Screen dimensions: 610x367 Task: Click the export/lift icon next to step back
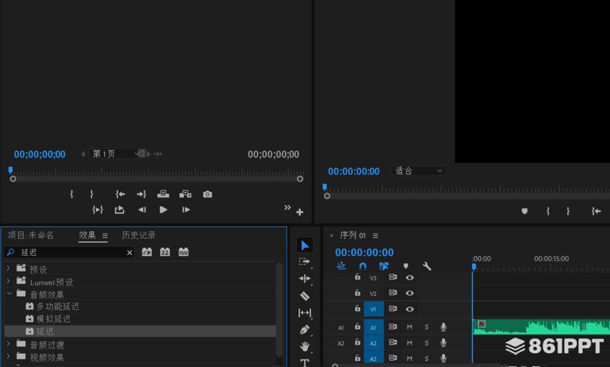[120, 210]
